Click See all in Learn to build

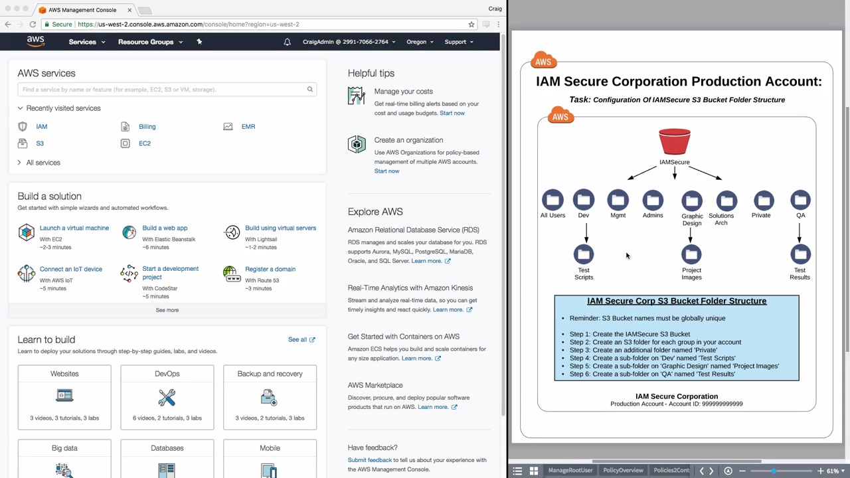[x=301, y=339]
